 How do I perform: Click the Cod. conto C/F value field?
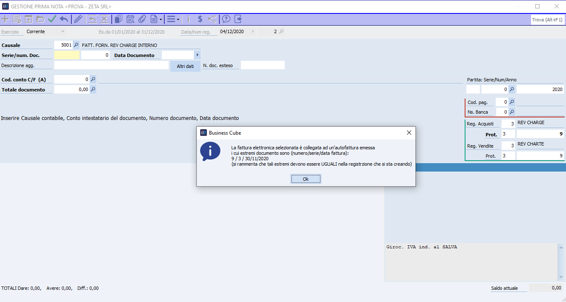click(72, 79)
